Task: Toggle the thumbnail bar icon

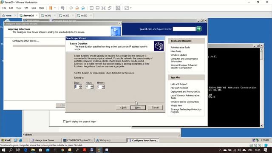Action: coord(97,8)
